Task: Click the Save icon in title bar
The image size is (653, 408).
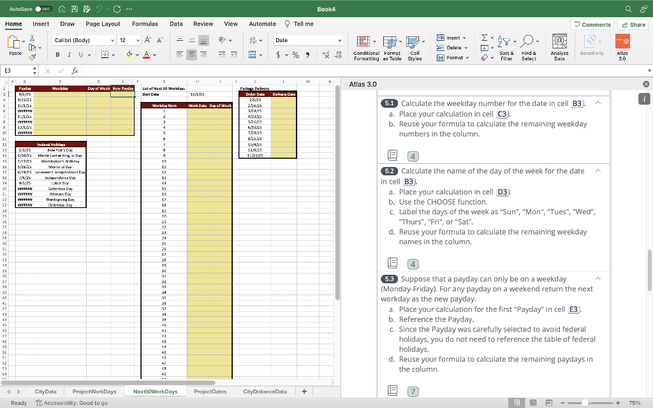Action: pos(74,9)
